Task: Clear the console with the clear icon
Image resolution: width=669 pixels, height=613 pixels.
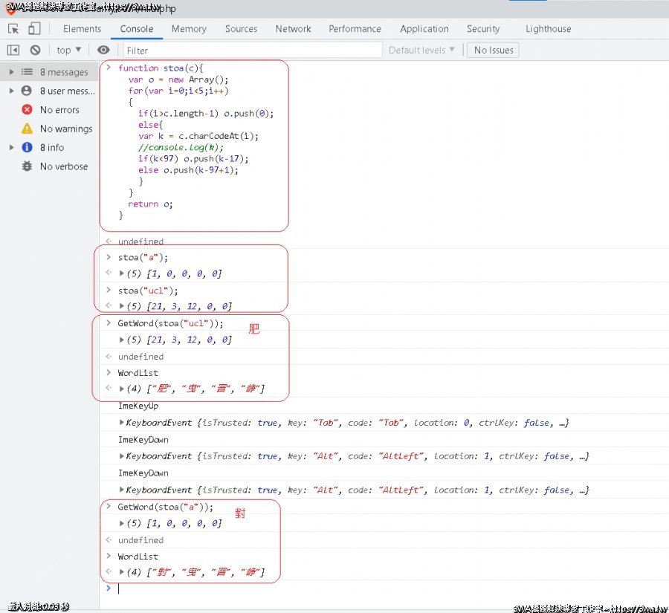Action: (x=35, y=50)
